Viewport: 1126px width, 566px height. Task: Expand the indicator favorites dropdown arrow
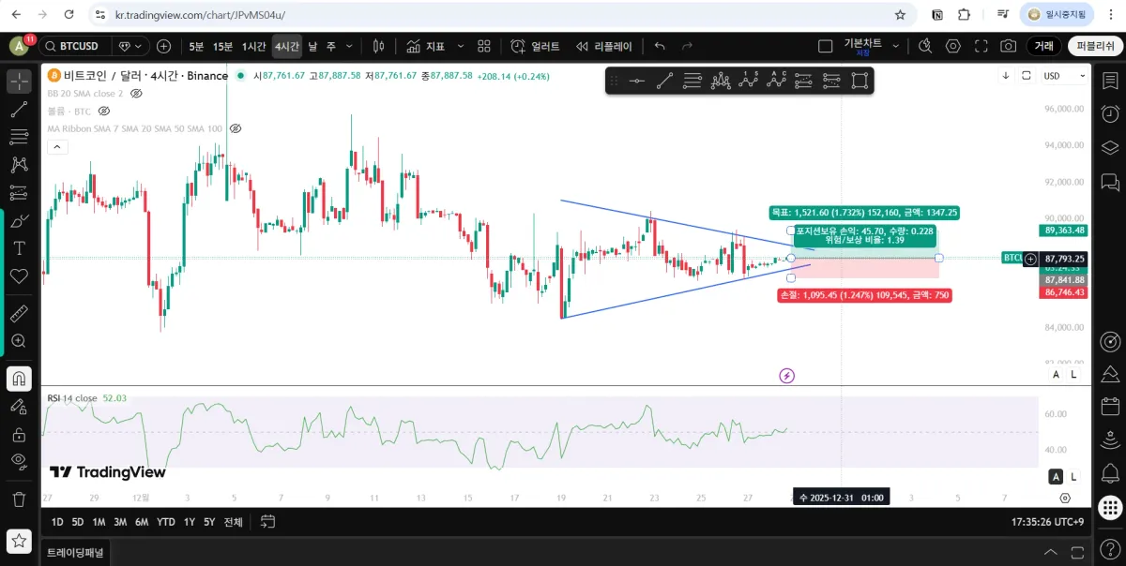[x=460, y=46]
